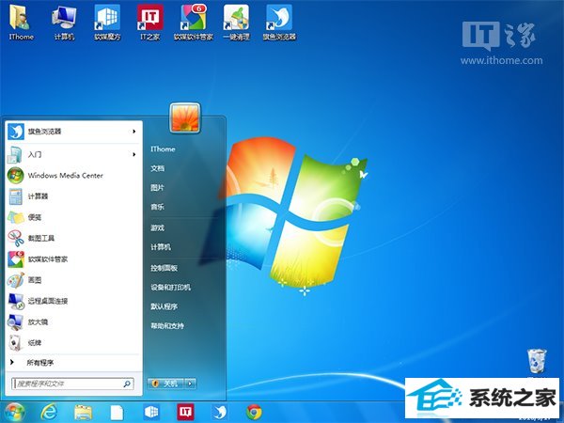Expand the 入门 submenu arrow

coord(134,154)
